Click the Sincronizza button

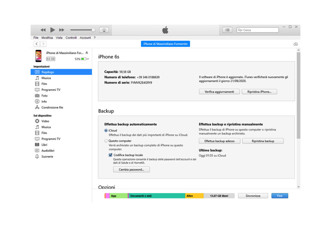click(253, 196)
